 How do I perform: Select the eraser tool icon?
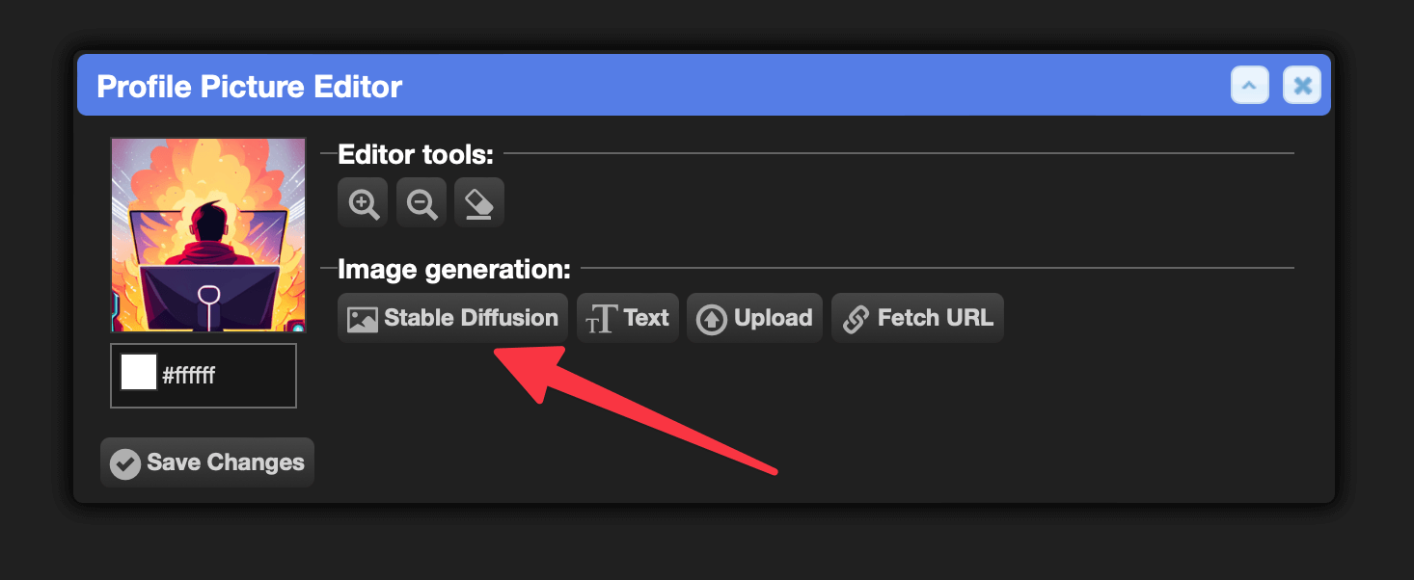pyautogui.click(x=479, y=202)
